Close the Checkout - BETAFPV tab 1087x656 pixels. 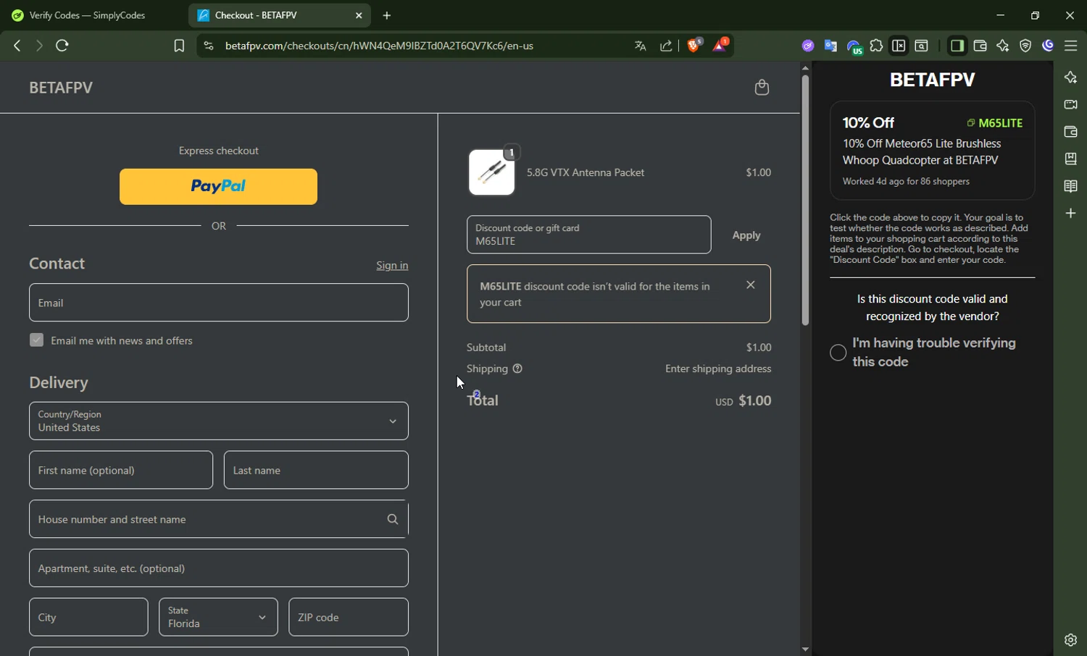(359, 15)
